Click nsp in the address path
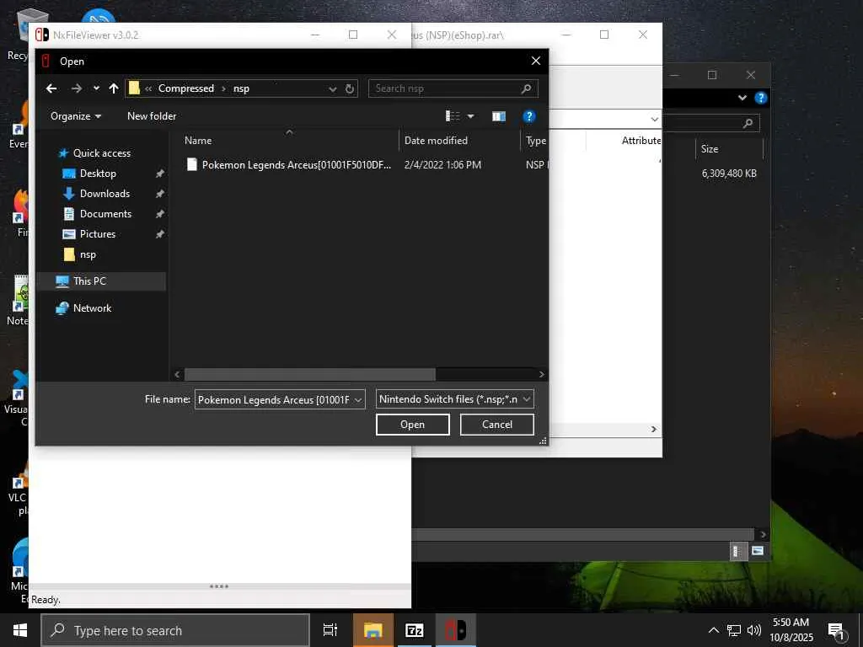Viewport: 863px width, 647px height. coord(241,88)
